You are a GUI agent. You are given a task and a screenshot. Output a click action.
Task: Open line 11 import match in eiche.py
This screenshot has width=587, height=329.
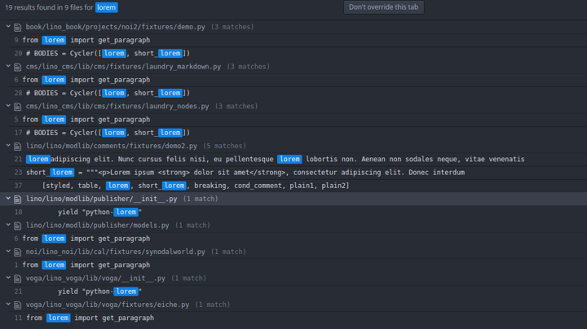[293, 318]
